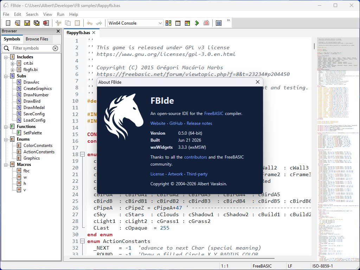Click the Open file toolbar icon
The width and height of the screenshot is (360, 270).
(x=18, y=23)
